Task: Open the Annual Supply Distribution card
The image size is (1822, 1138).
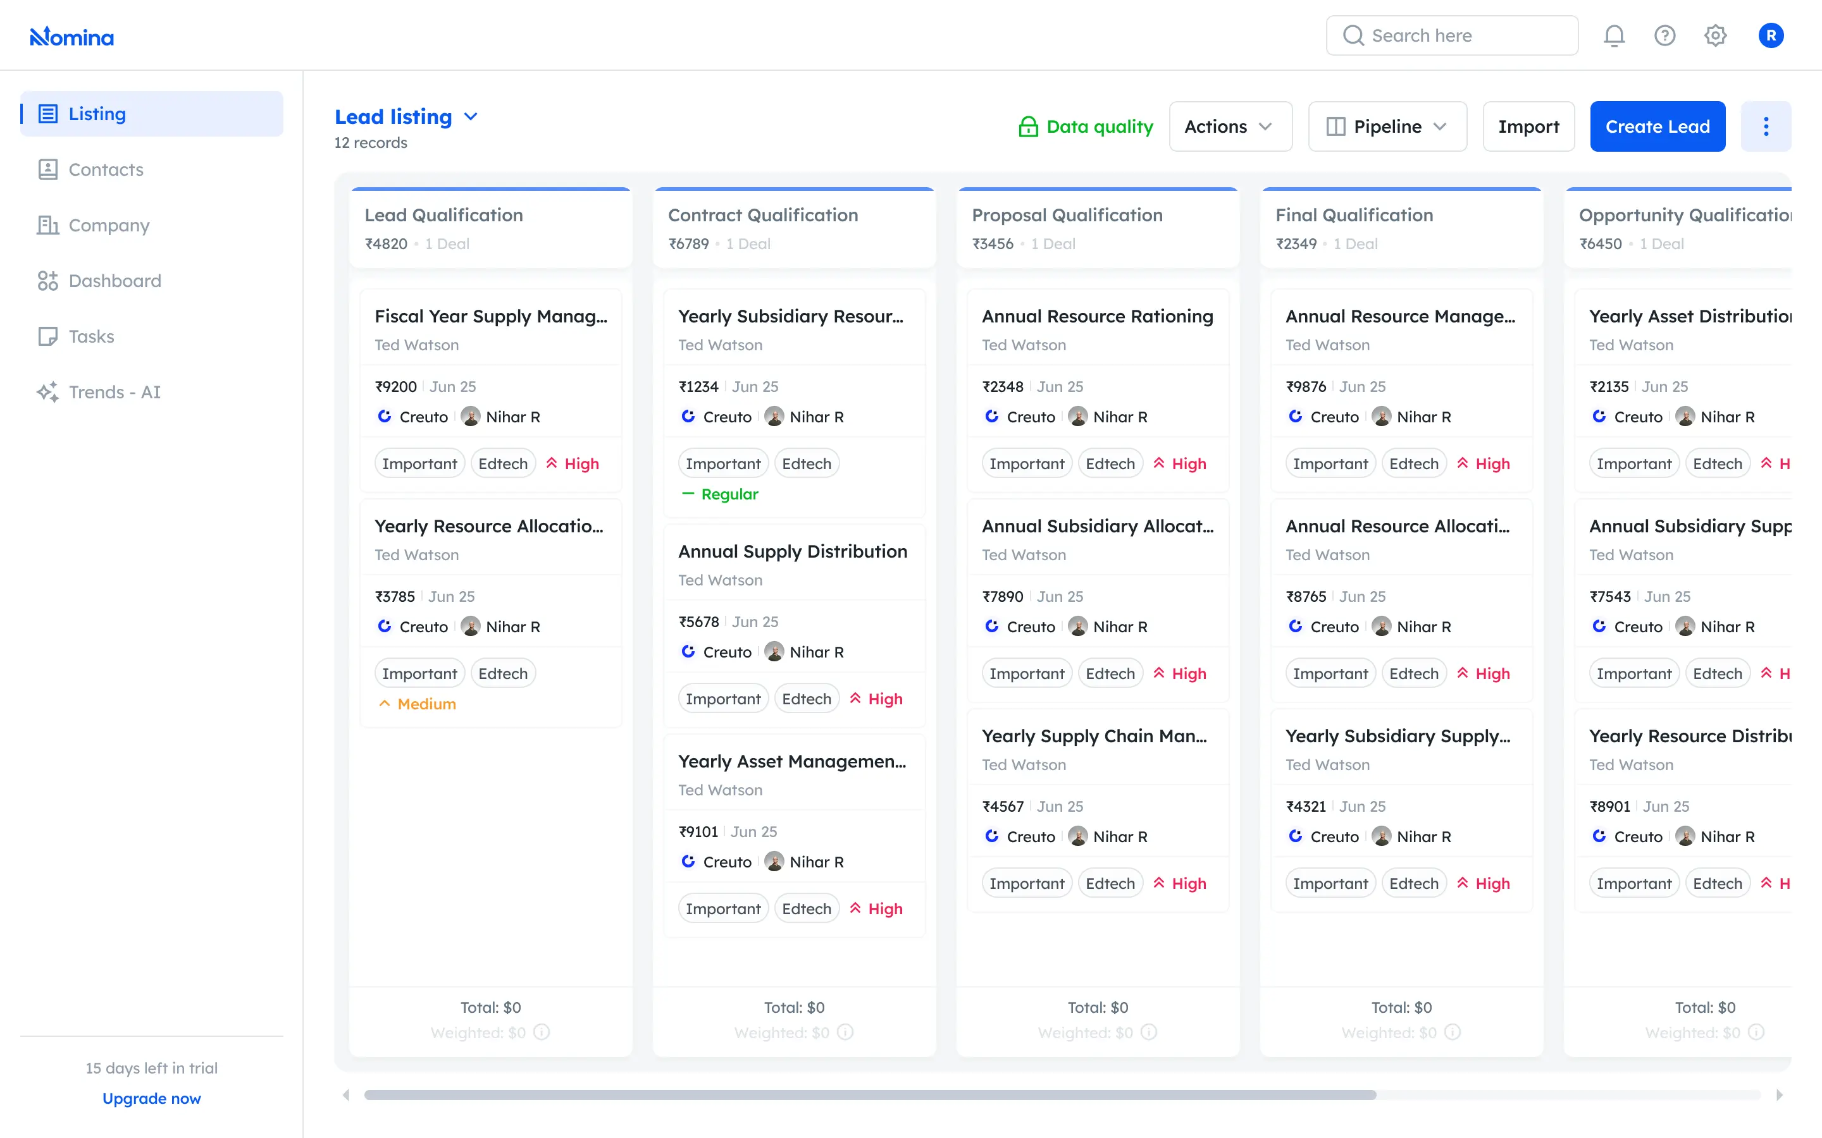Action: (793, 625)
